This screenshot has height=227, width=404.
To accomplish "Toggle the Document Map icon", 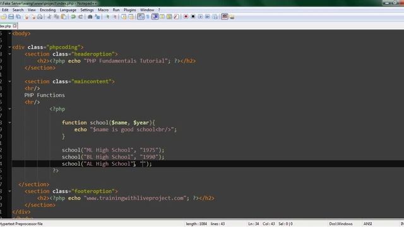I will (x=169, y=17).
